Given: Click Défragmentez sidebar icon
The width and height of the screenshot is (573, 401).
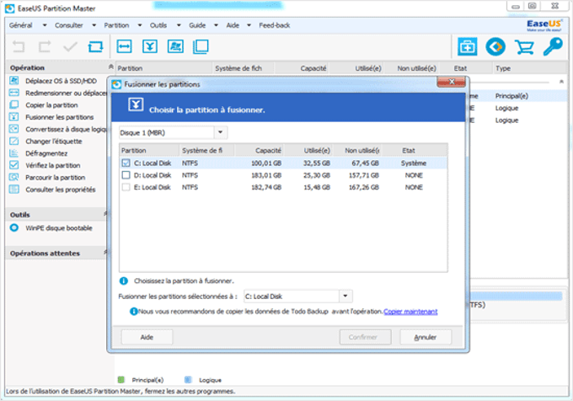Looking at the screenshot, I should pos(13,153).
